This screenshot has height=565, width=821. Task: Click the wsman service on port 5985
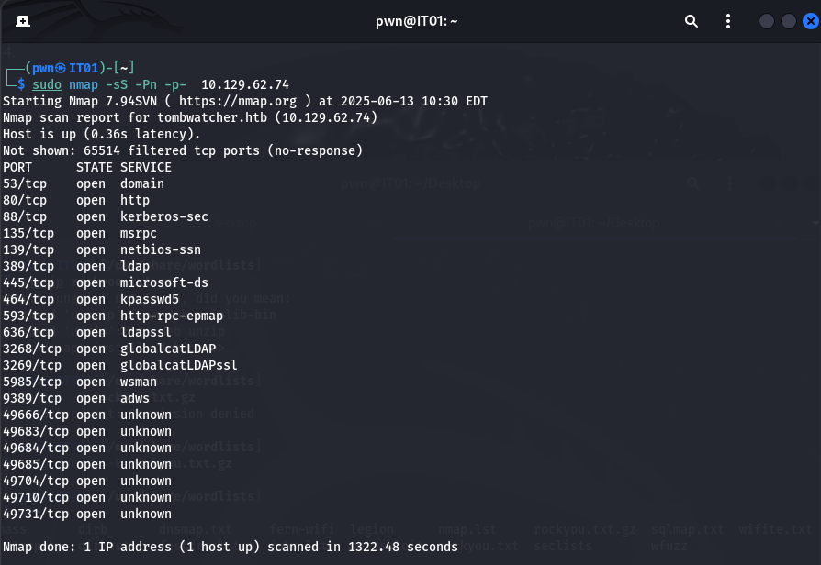(138, 382)
